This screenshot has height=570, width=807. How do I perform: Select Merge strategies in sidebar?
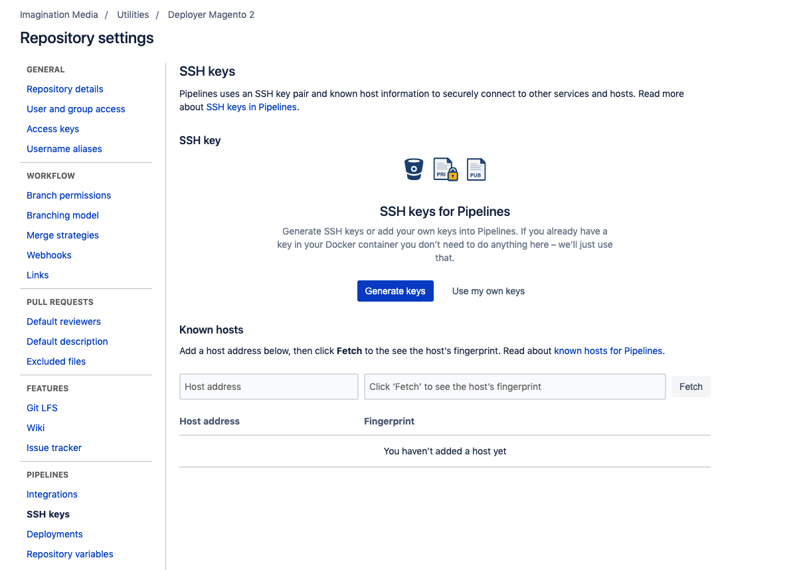(x=62, y=235)
